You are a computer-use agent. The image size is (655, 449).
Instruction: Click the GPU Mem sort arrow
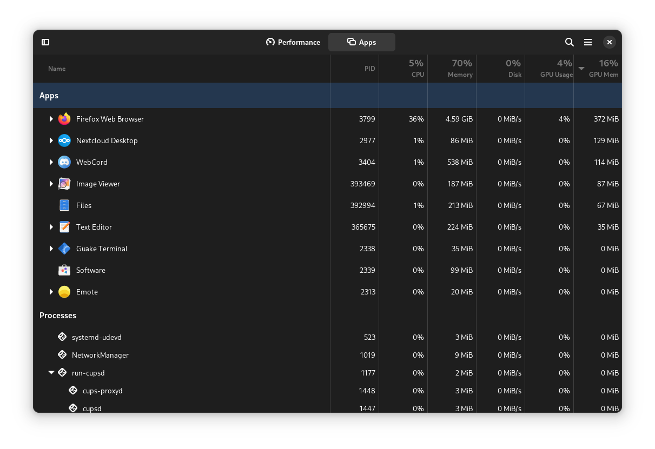pyautogui.click(x=581, y=69)
